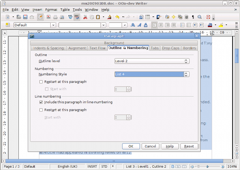Switch to the Text Flow tab
This screenshot has height=170, width=240.
[97, 48]
